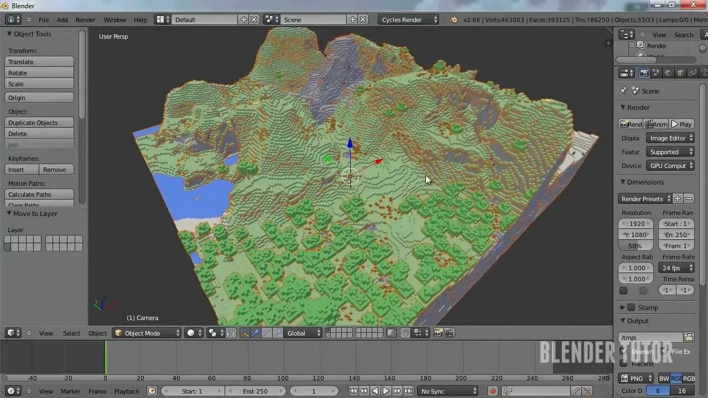Open the Object Mode dropdown
Viewport: 708px width, 398px height.
coord(147,333)
